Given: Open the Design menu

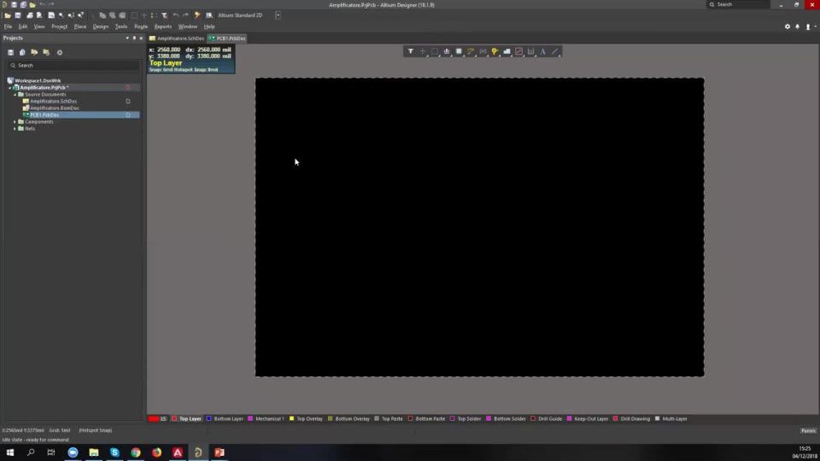Looking at the screenshot, I should pyautogui.click(x=101, y=26).
